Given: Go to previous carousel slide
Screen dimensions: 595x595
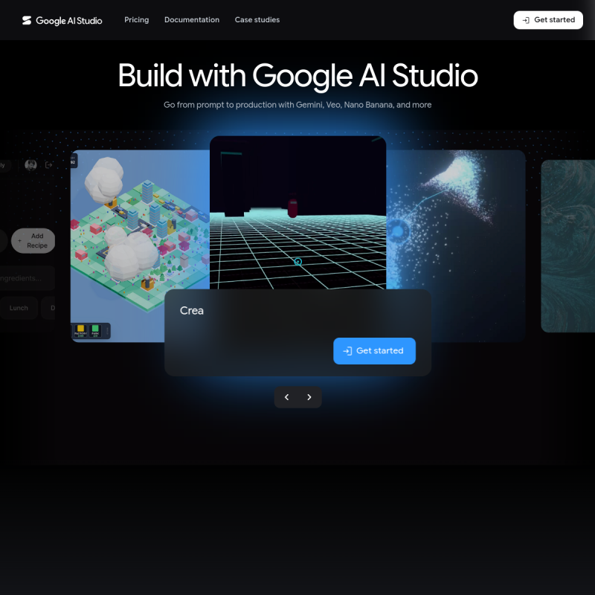Looking at the screenshot, I should click(287, 397).
